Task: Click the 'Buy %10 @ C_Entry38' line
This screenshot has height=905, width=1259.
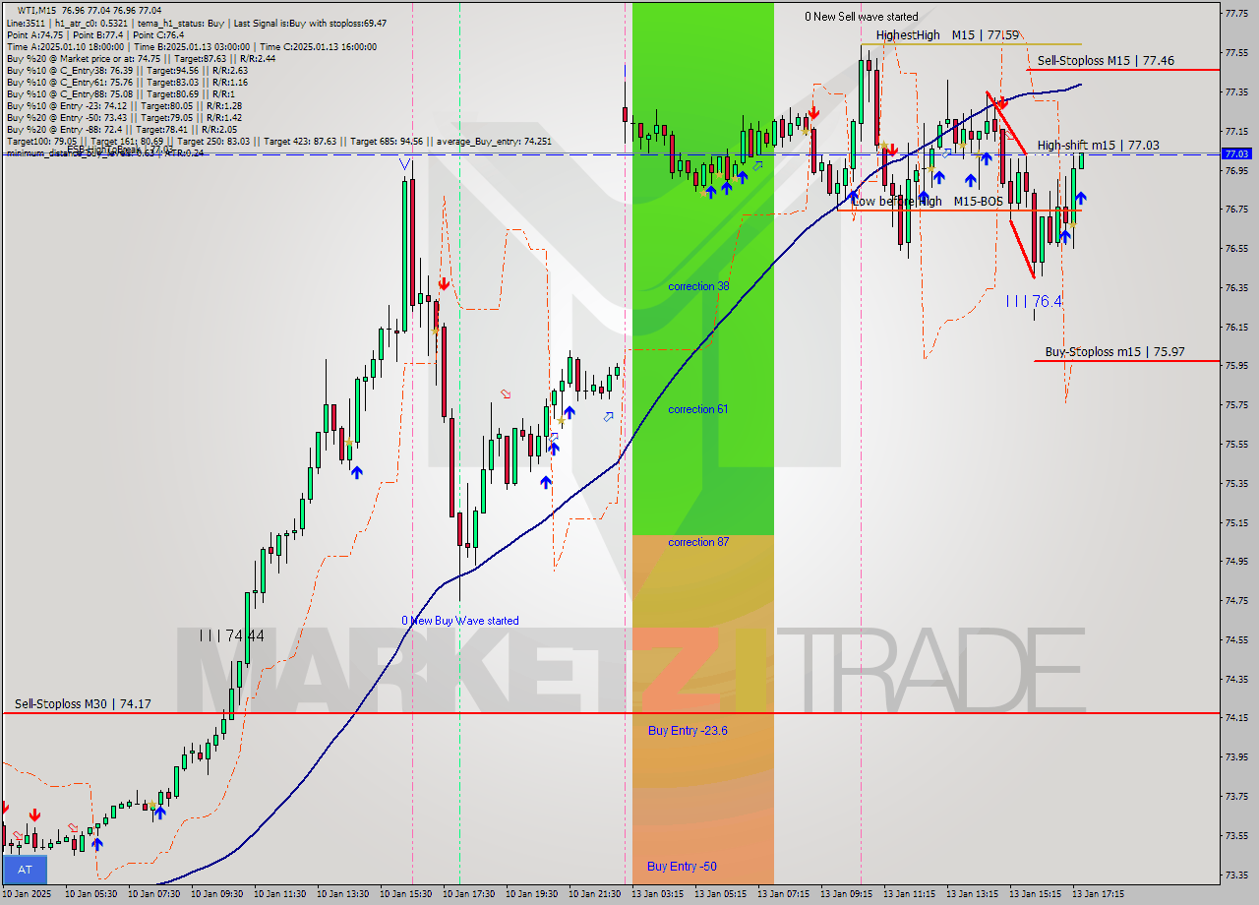Action: (x=127, y=70)
